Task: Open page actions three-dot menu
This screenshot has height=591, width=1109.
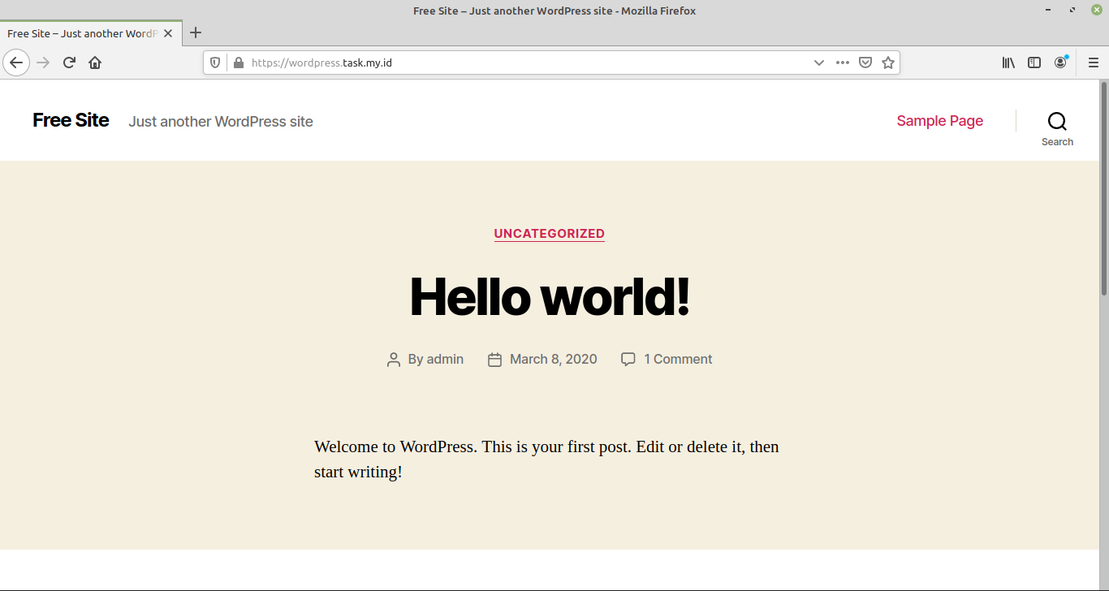Action: click(x=843, y=63)
